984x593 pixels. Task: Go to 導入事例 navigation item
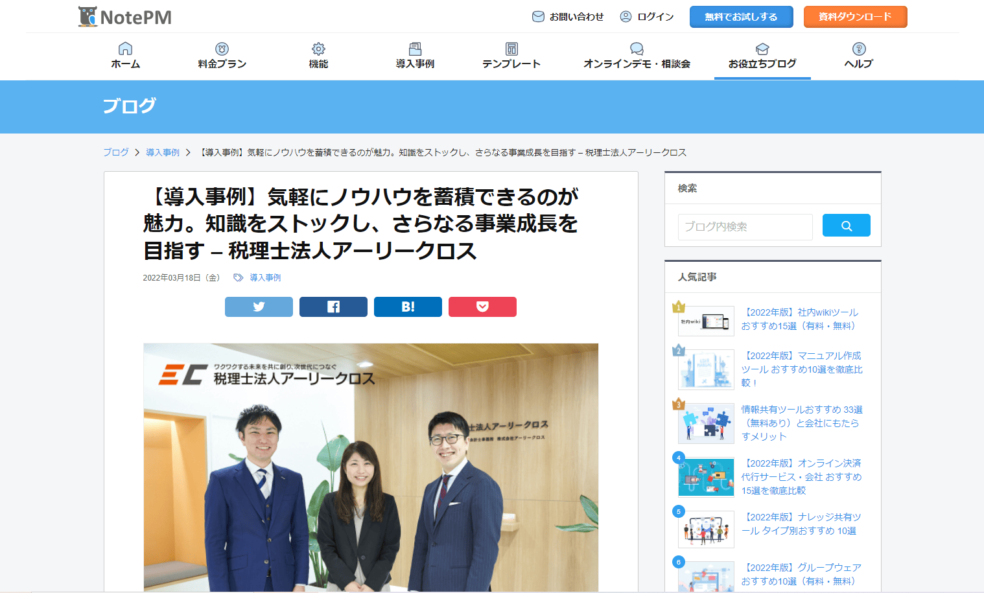coord(415,56)
